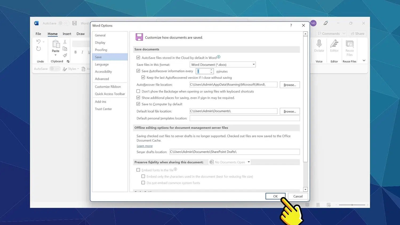The width and height of the screenshot is (400, 225).
Task: Check Do not embed common system fonts
Action: click(x=143, y=183)
